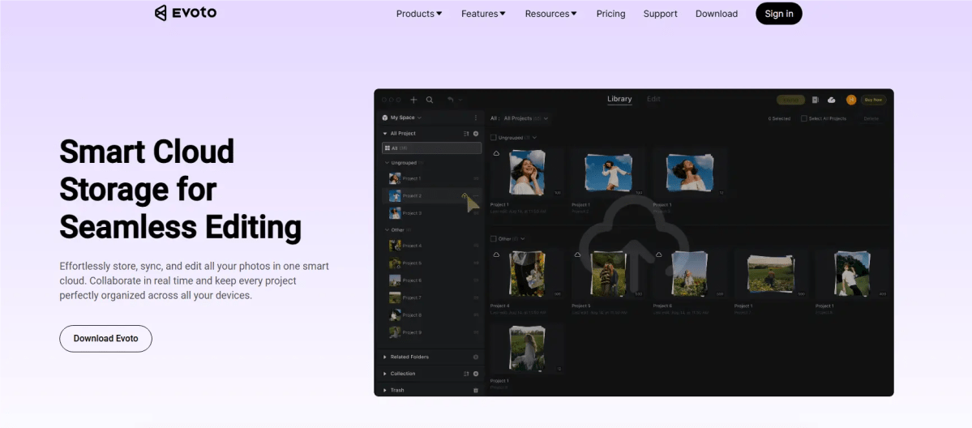Select Project 5 in the sidebar list

(x=431, y=263)
